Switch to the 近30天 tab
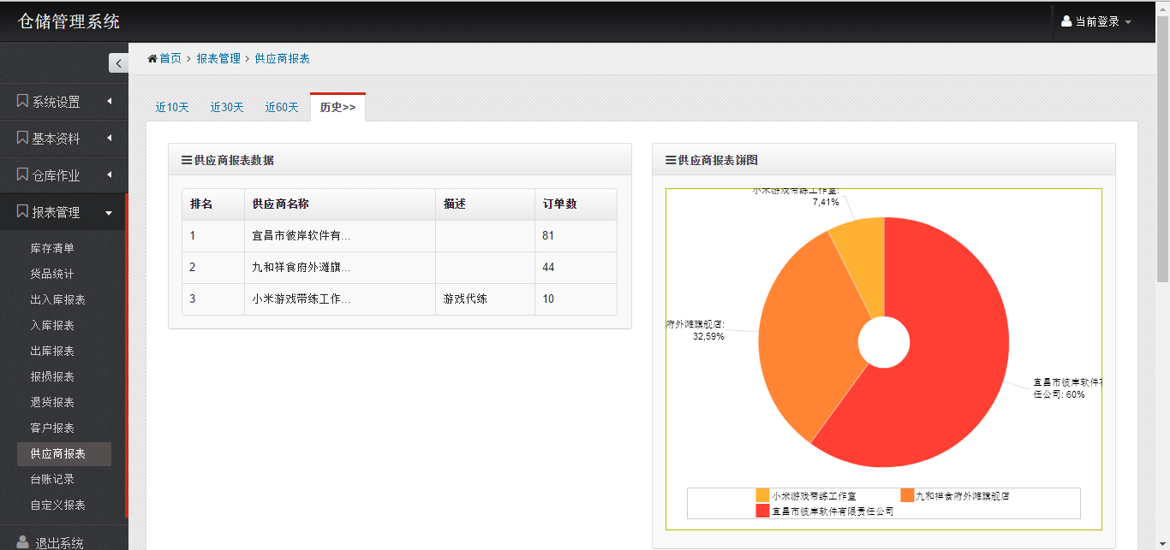Image resolution: width=1170 pixels, height=550 pixels. click(x=226, y=107)
